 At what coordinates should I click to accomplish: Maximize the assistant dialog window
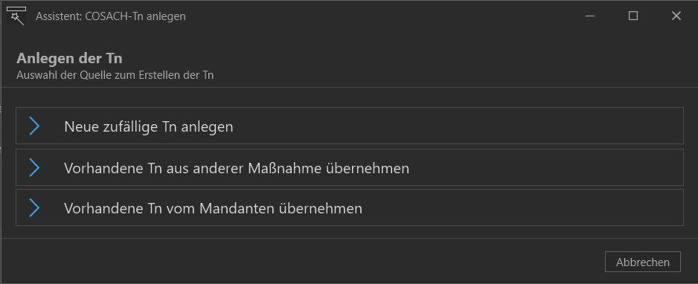tap(633, 16)
